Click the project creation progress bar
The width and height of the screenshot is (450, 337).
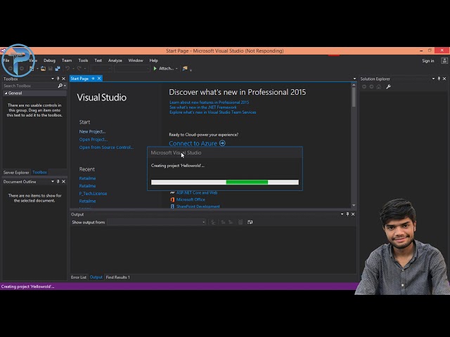[225, 183]
